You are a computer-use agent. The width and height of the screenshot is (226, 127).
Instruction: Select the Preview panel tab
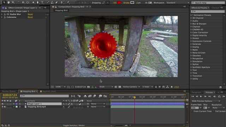[x=209, y=92]
